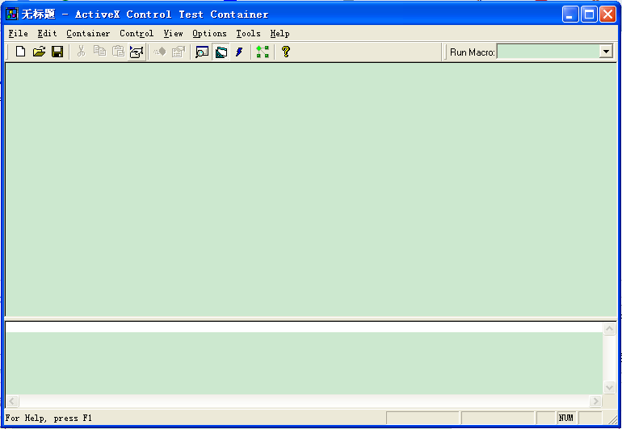Open the Container menu

88,34
